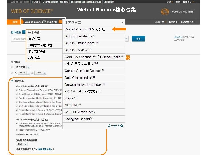Click the 进一步了解 learn more link
The width and height of the screenshot is (206, 155).
(x=115, y=126)
